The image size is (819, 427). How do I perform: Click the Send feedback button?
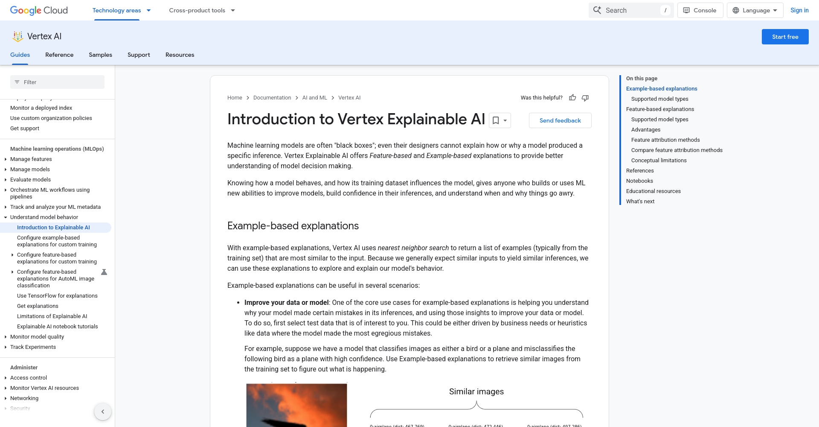tap(560, 120)
